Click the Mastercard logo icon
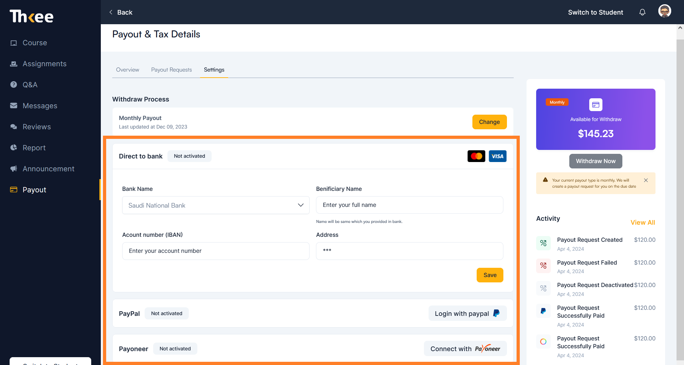This screenshot has height=365, width=684. [x=476, y=156]
